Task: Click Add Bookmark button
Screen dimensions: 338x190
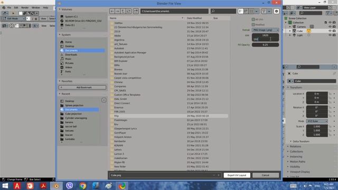Action: 82,88
